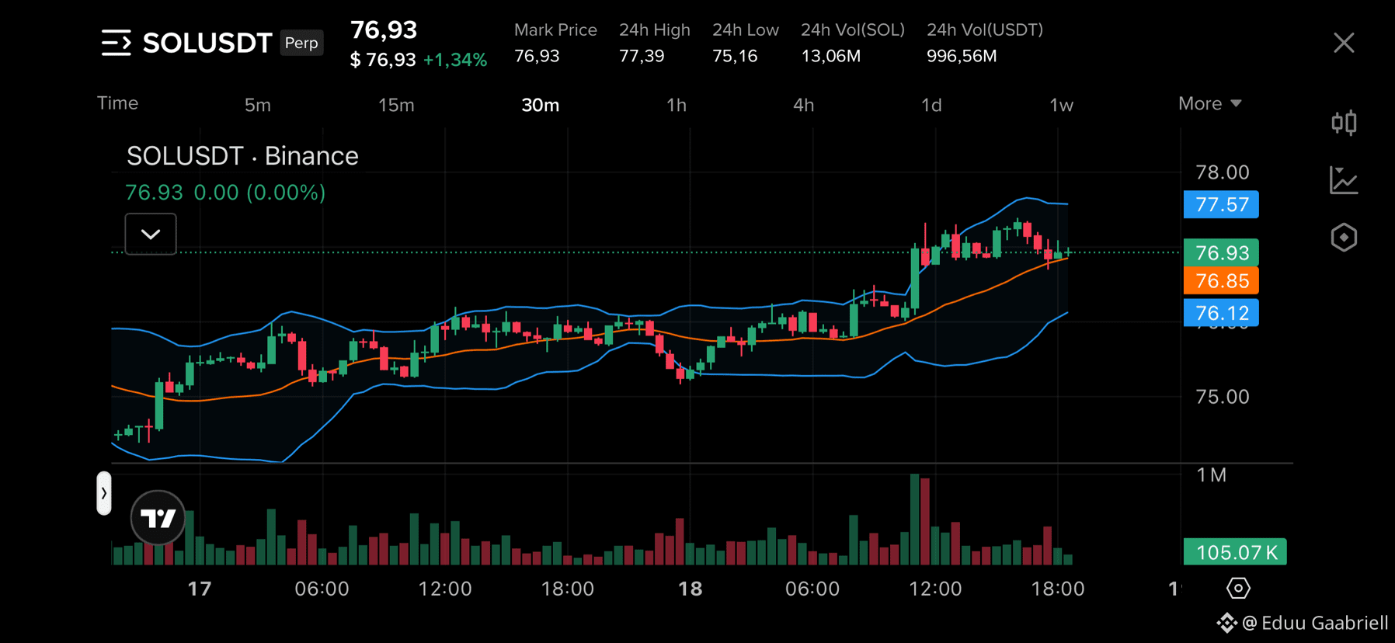
Task: Click the 1 M volume axis label
Action: pos(1211,475)
